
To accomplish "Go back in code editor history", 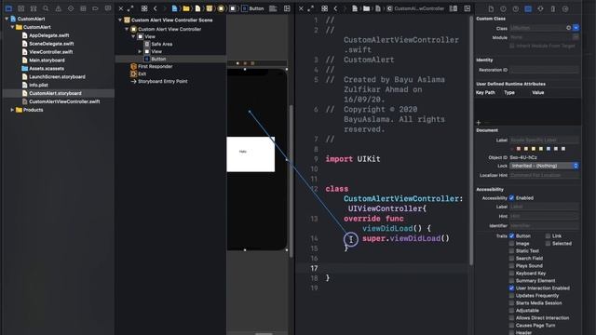I will point(335,8).
